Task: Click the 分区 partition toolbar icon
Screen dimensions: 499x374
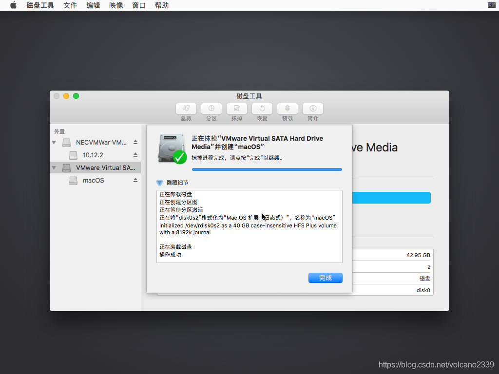Action: point(211,109)
